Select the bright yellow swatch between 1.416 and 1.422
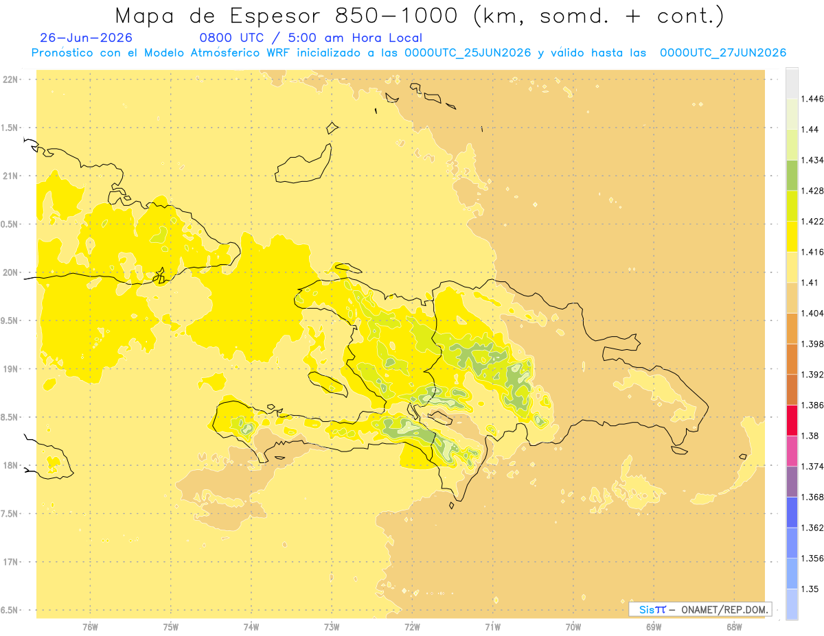This screenshot has height=636, width=824. click(x=792, y=236)
